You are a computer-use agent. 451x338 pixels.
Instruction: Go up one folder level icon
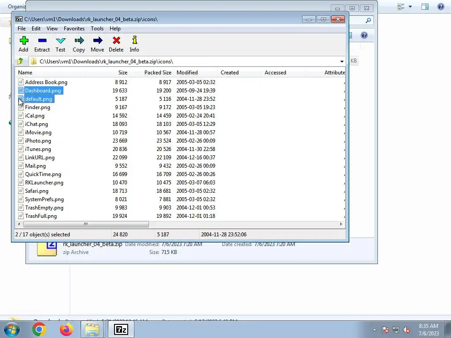pos(20,61)
